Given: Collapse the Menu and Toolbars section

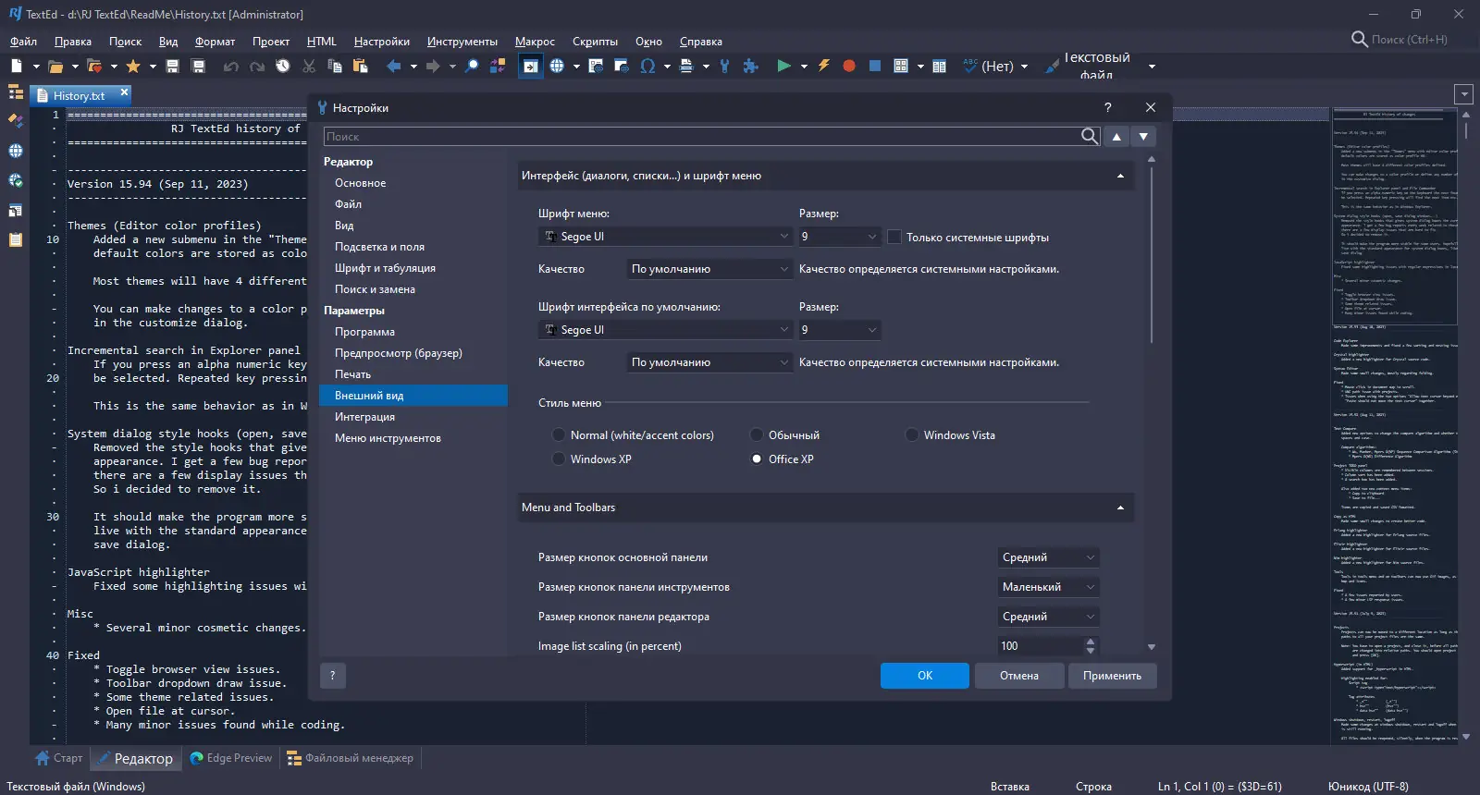Looking at the screenshot, I should (1120, 508).
